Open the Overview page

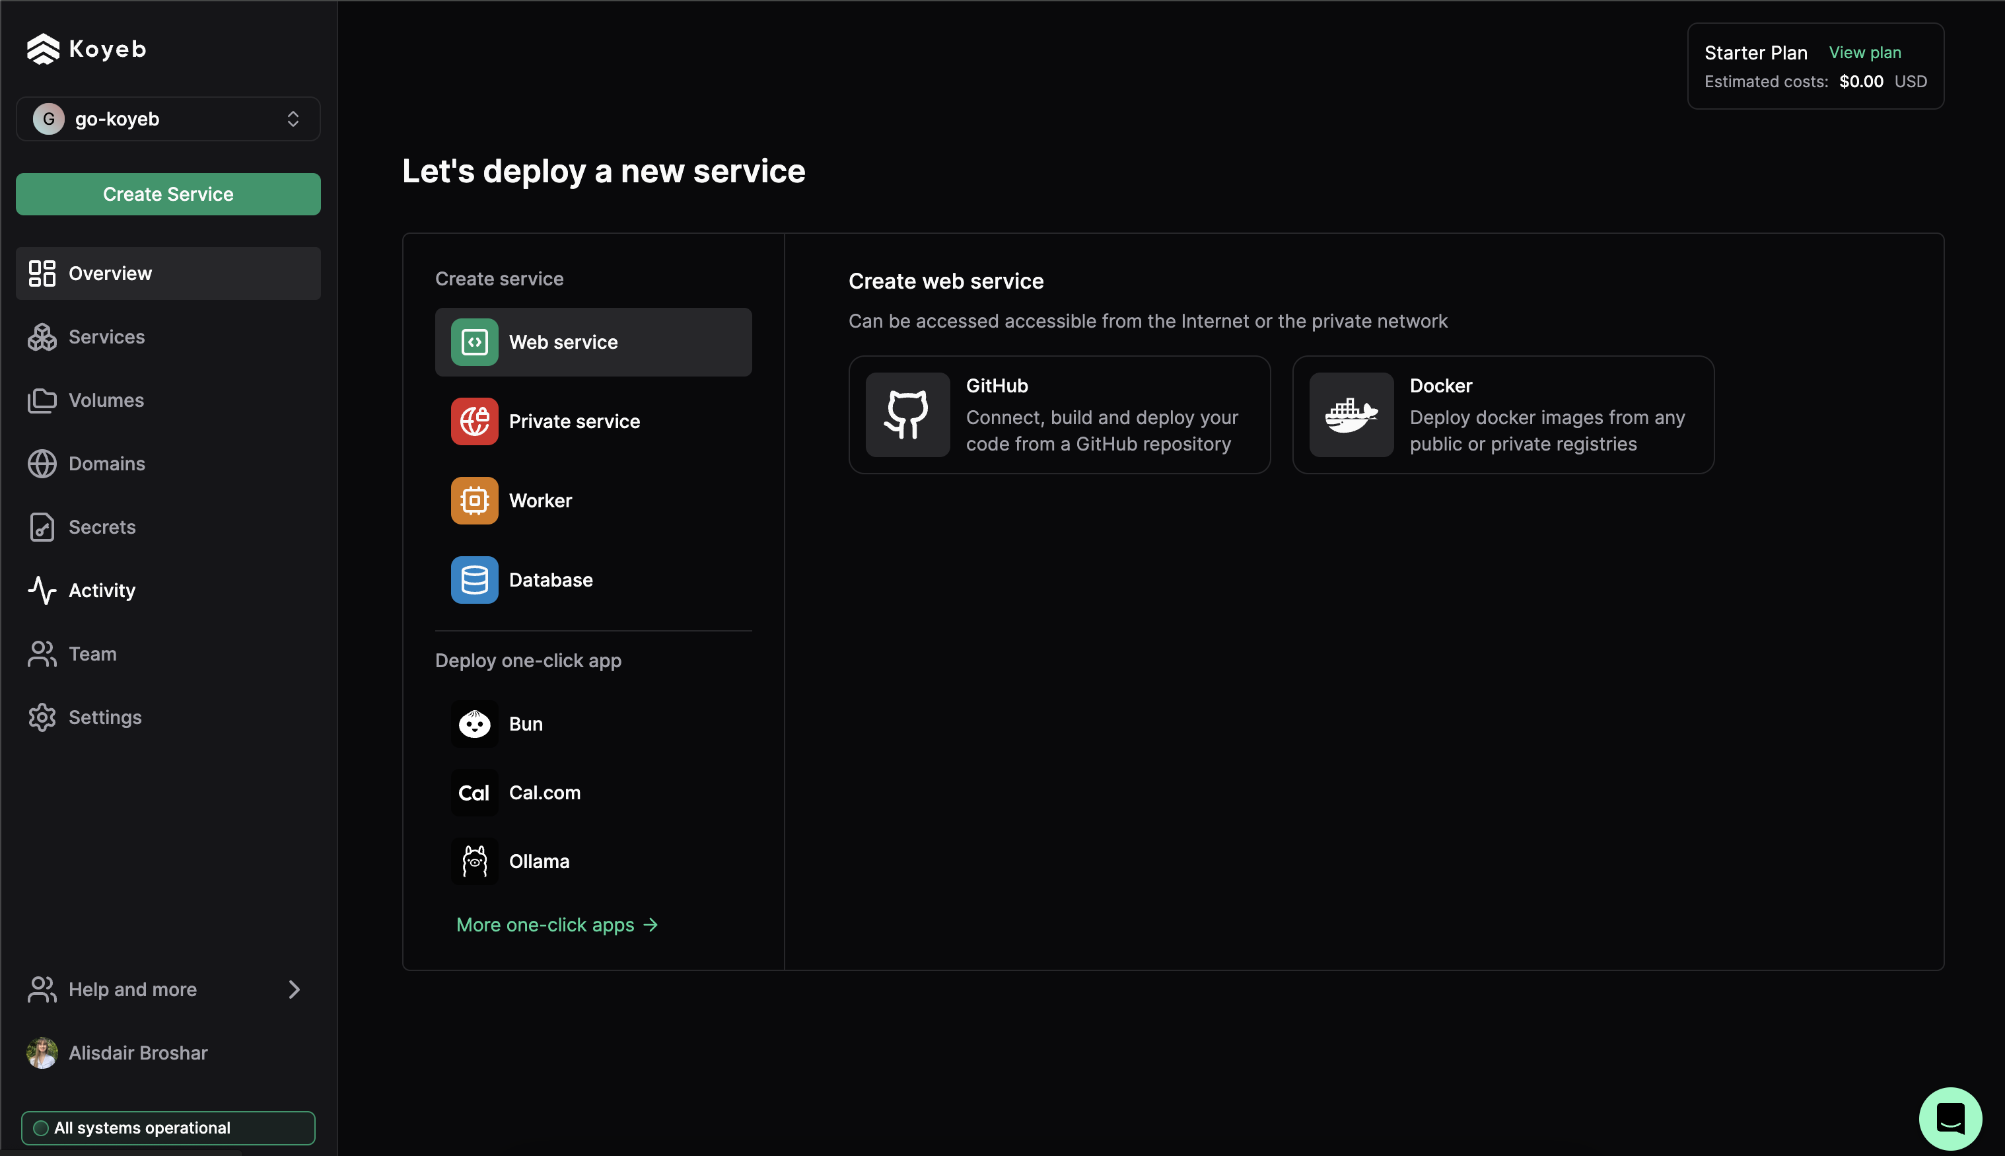point(168,273)
